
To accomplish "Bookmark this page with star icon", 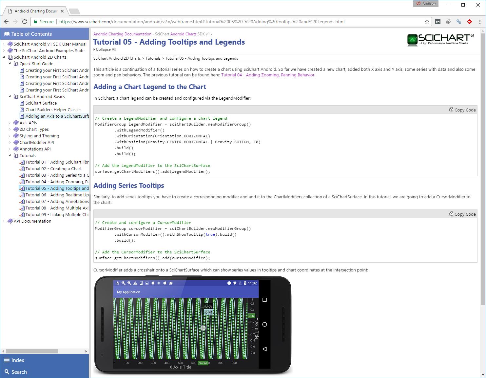I will click(x=427, y=22).
